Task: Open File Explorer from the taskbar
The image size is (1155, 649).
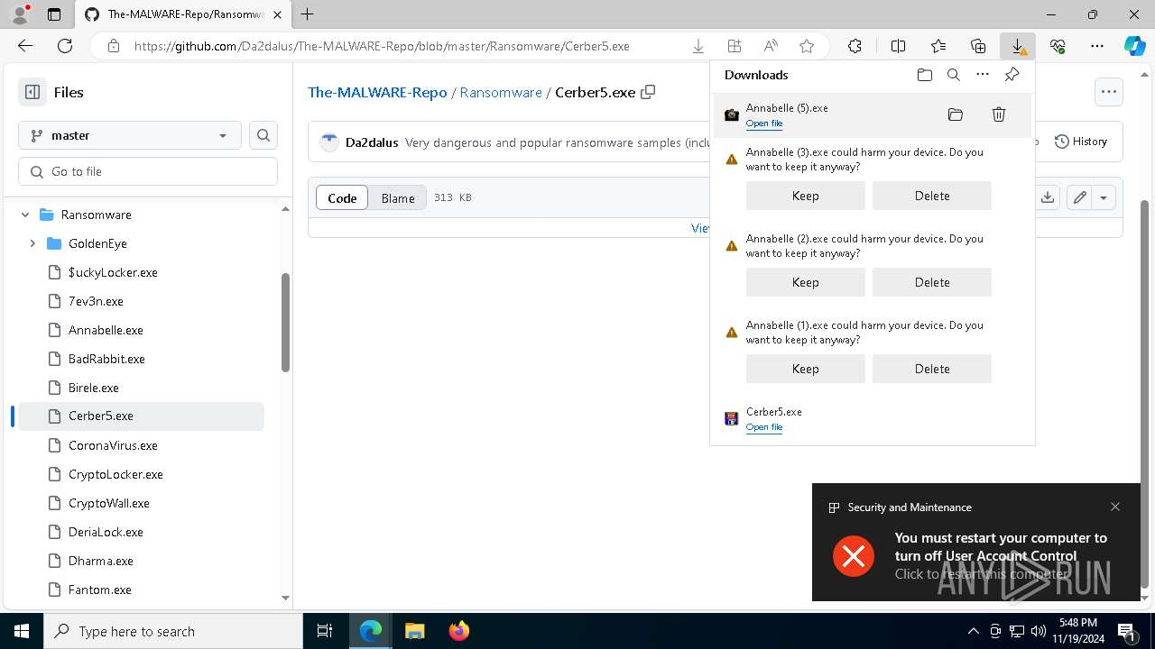Action: coord(415,631)
